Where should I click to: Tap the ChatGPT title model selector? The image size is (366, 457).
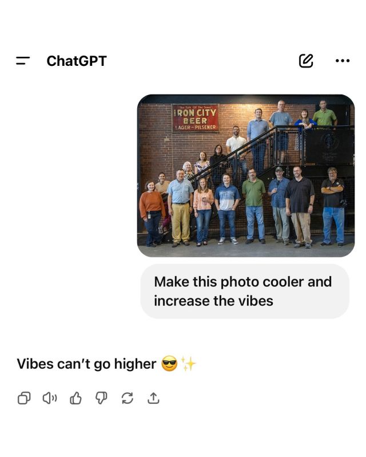pos(77,61)
